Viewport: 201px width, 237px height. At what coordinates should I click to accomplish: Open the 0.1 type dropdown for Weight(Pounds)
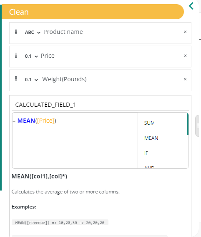pos(31,80)
